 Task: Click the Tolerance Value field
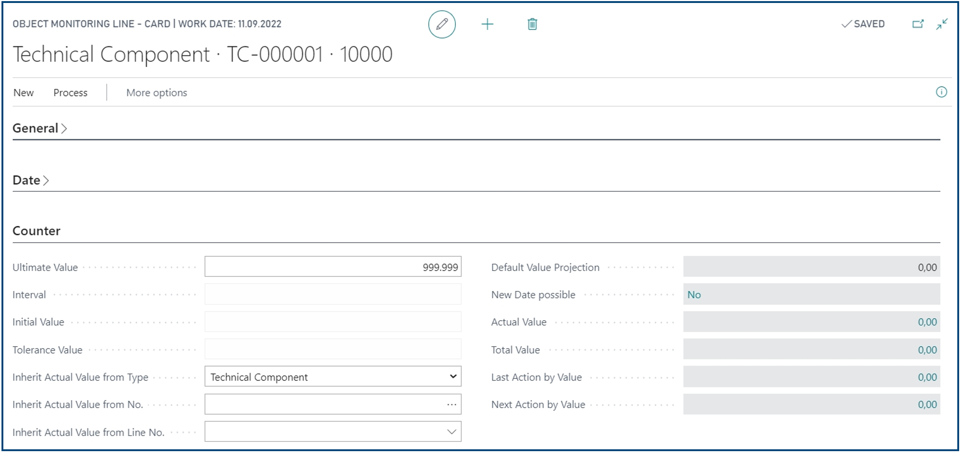(x=333, y=350)
